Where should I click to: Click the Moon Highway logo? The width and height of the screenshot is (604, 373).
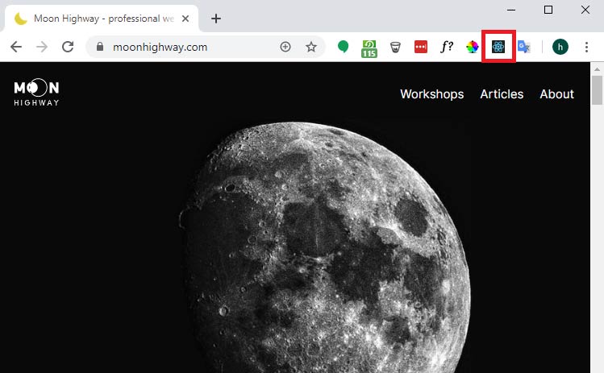click(36, 92)
